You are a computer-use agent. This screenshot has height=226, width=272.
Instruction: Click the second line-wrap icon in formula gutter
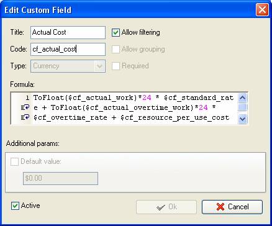[x=25, y=117]
